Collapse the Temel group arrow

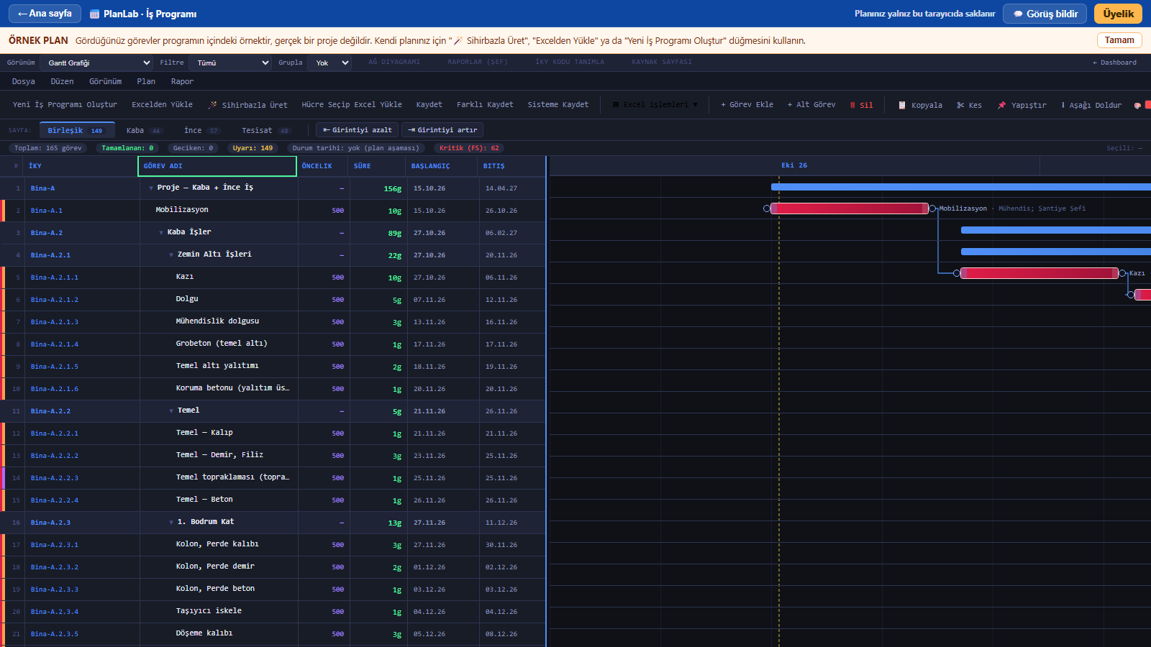pyautogui.click(x=171, y=411)
